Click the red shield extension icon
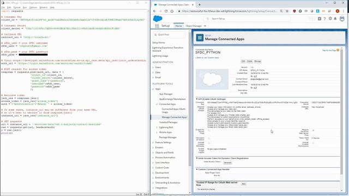This screenshot has height=196, width=349. 294,11
